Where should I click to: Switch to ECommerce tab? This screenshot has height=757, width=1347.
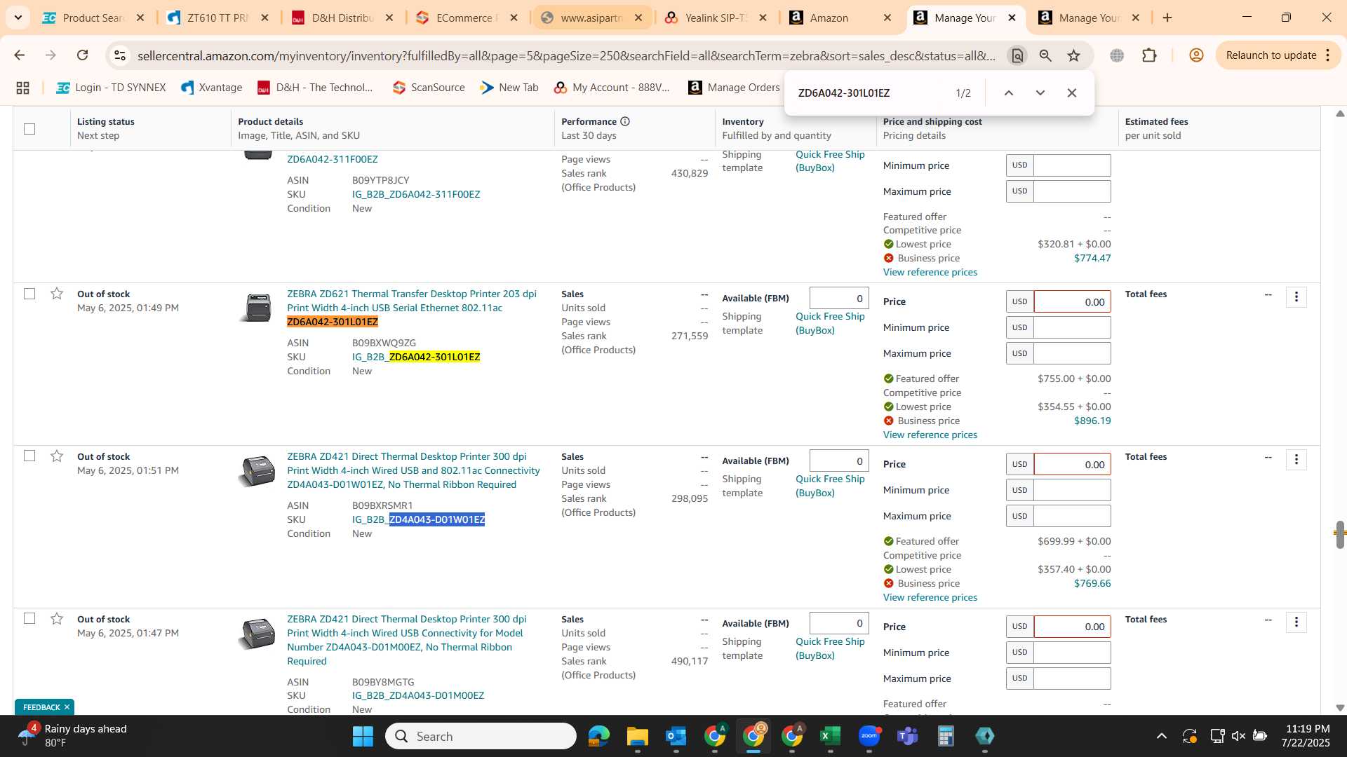tap(467, 18)
